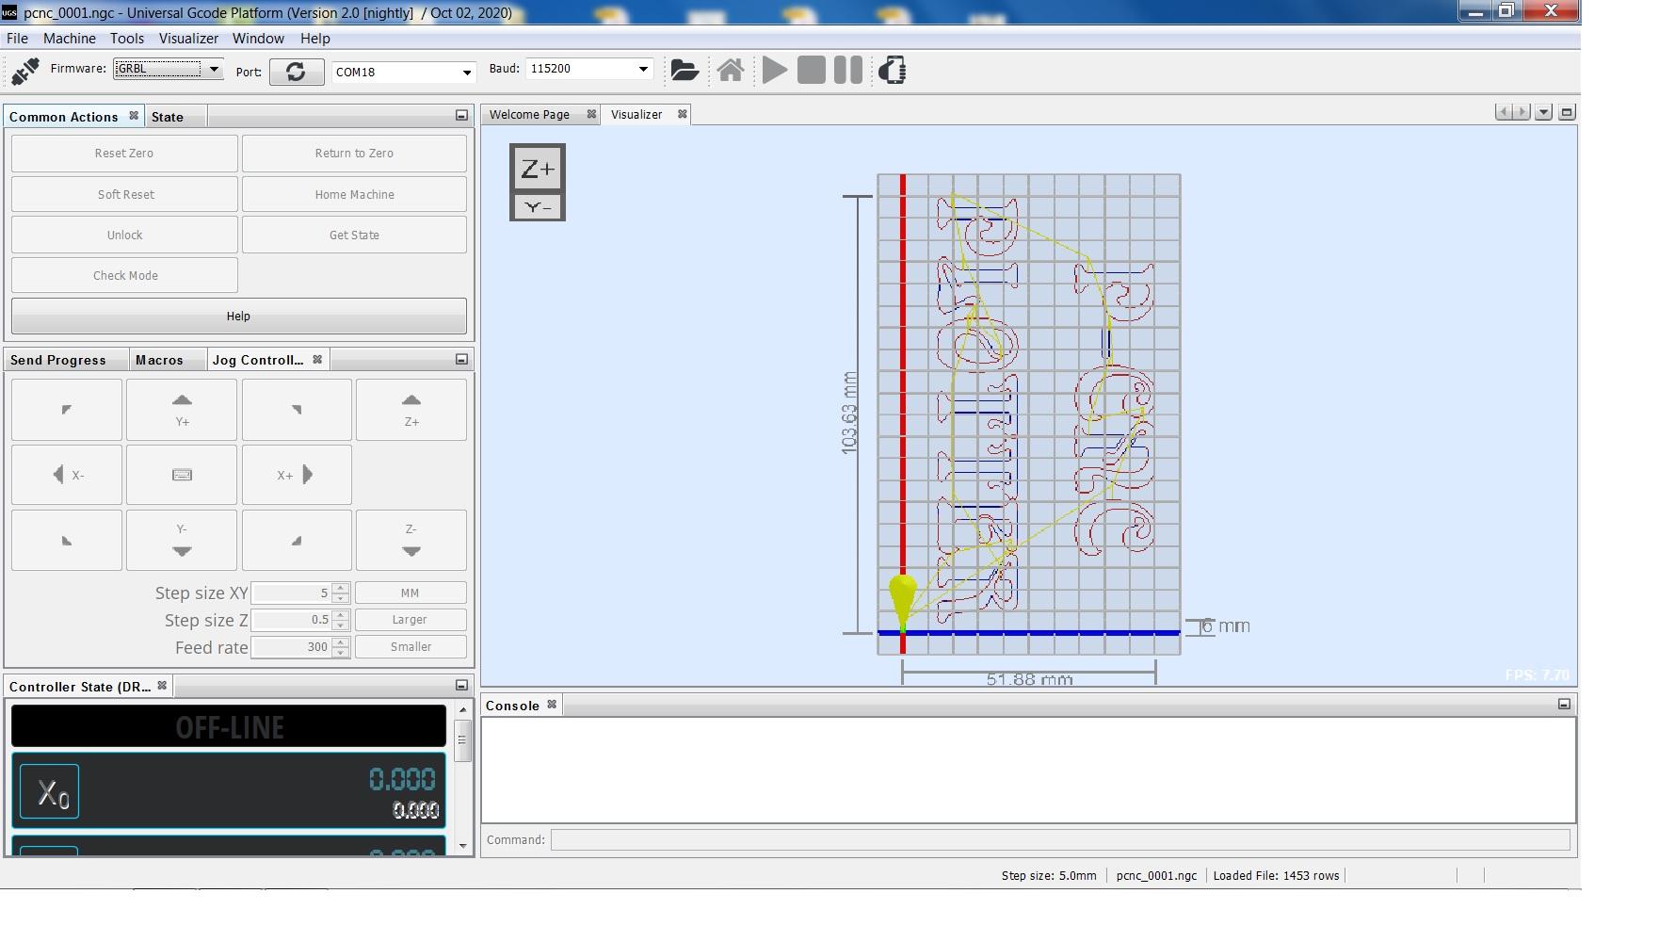Image resolution: width=1675 pixels, height=942 pixels.
Task: Minimize the Jog Controller panel
Action: point(461,359)
